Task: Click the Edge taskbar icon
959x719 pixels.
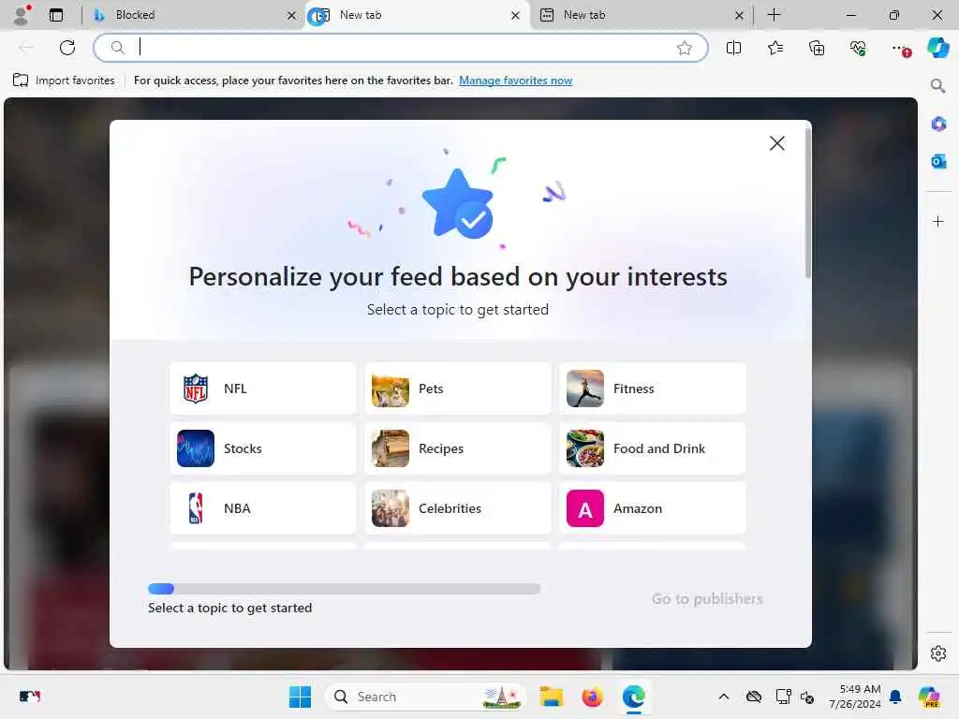Action: point(634,697)
